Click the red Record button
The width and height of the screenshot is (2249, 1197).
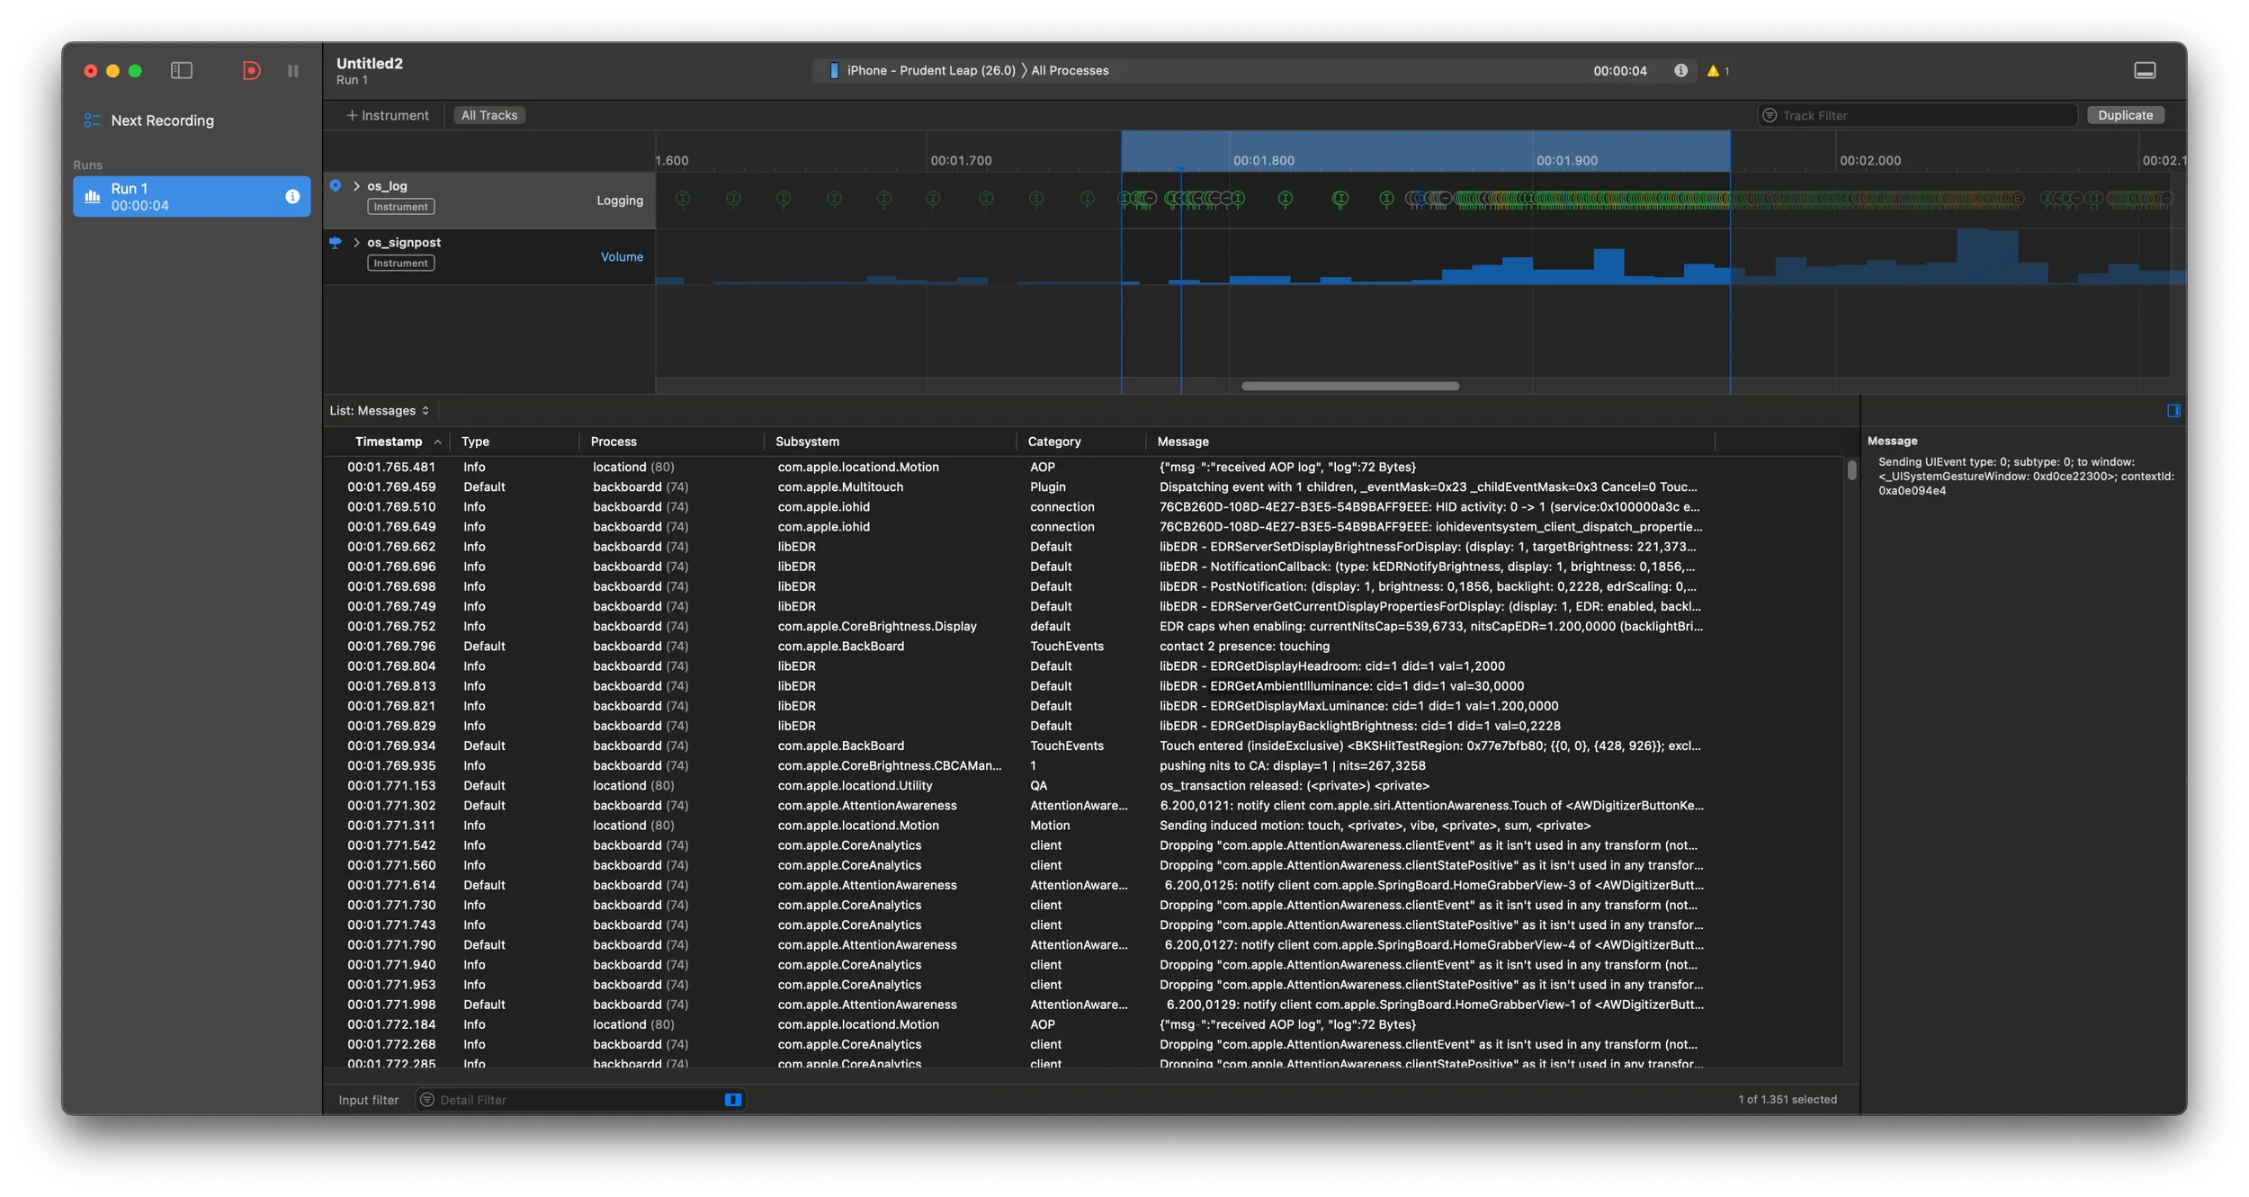point(251,70)
